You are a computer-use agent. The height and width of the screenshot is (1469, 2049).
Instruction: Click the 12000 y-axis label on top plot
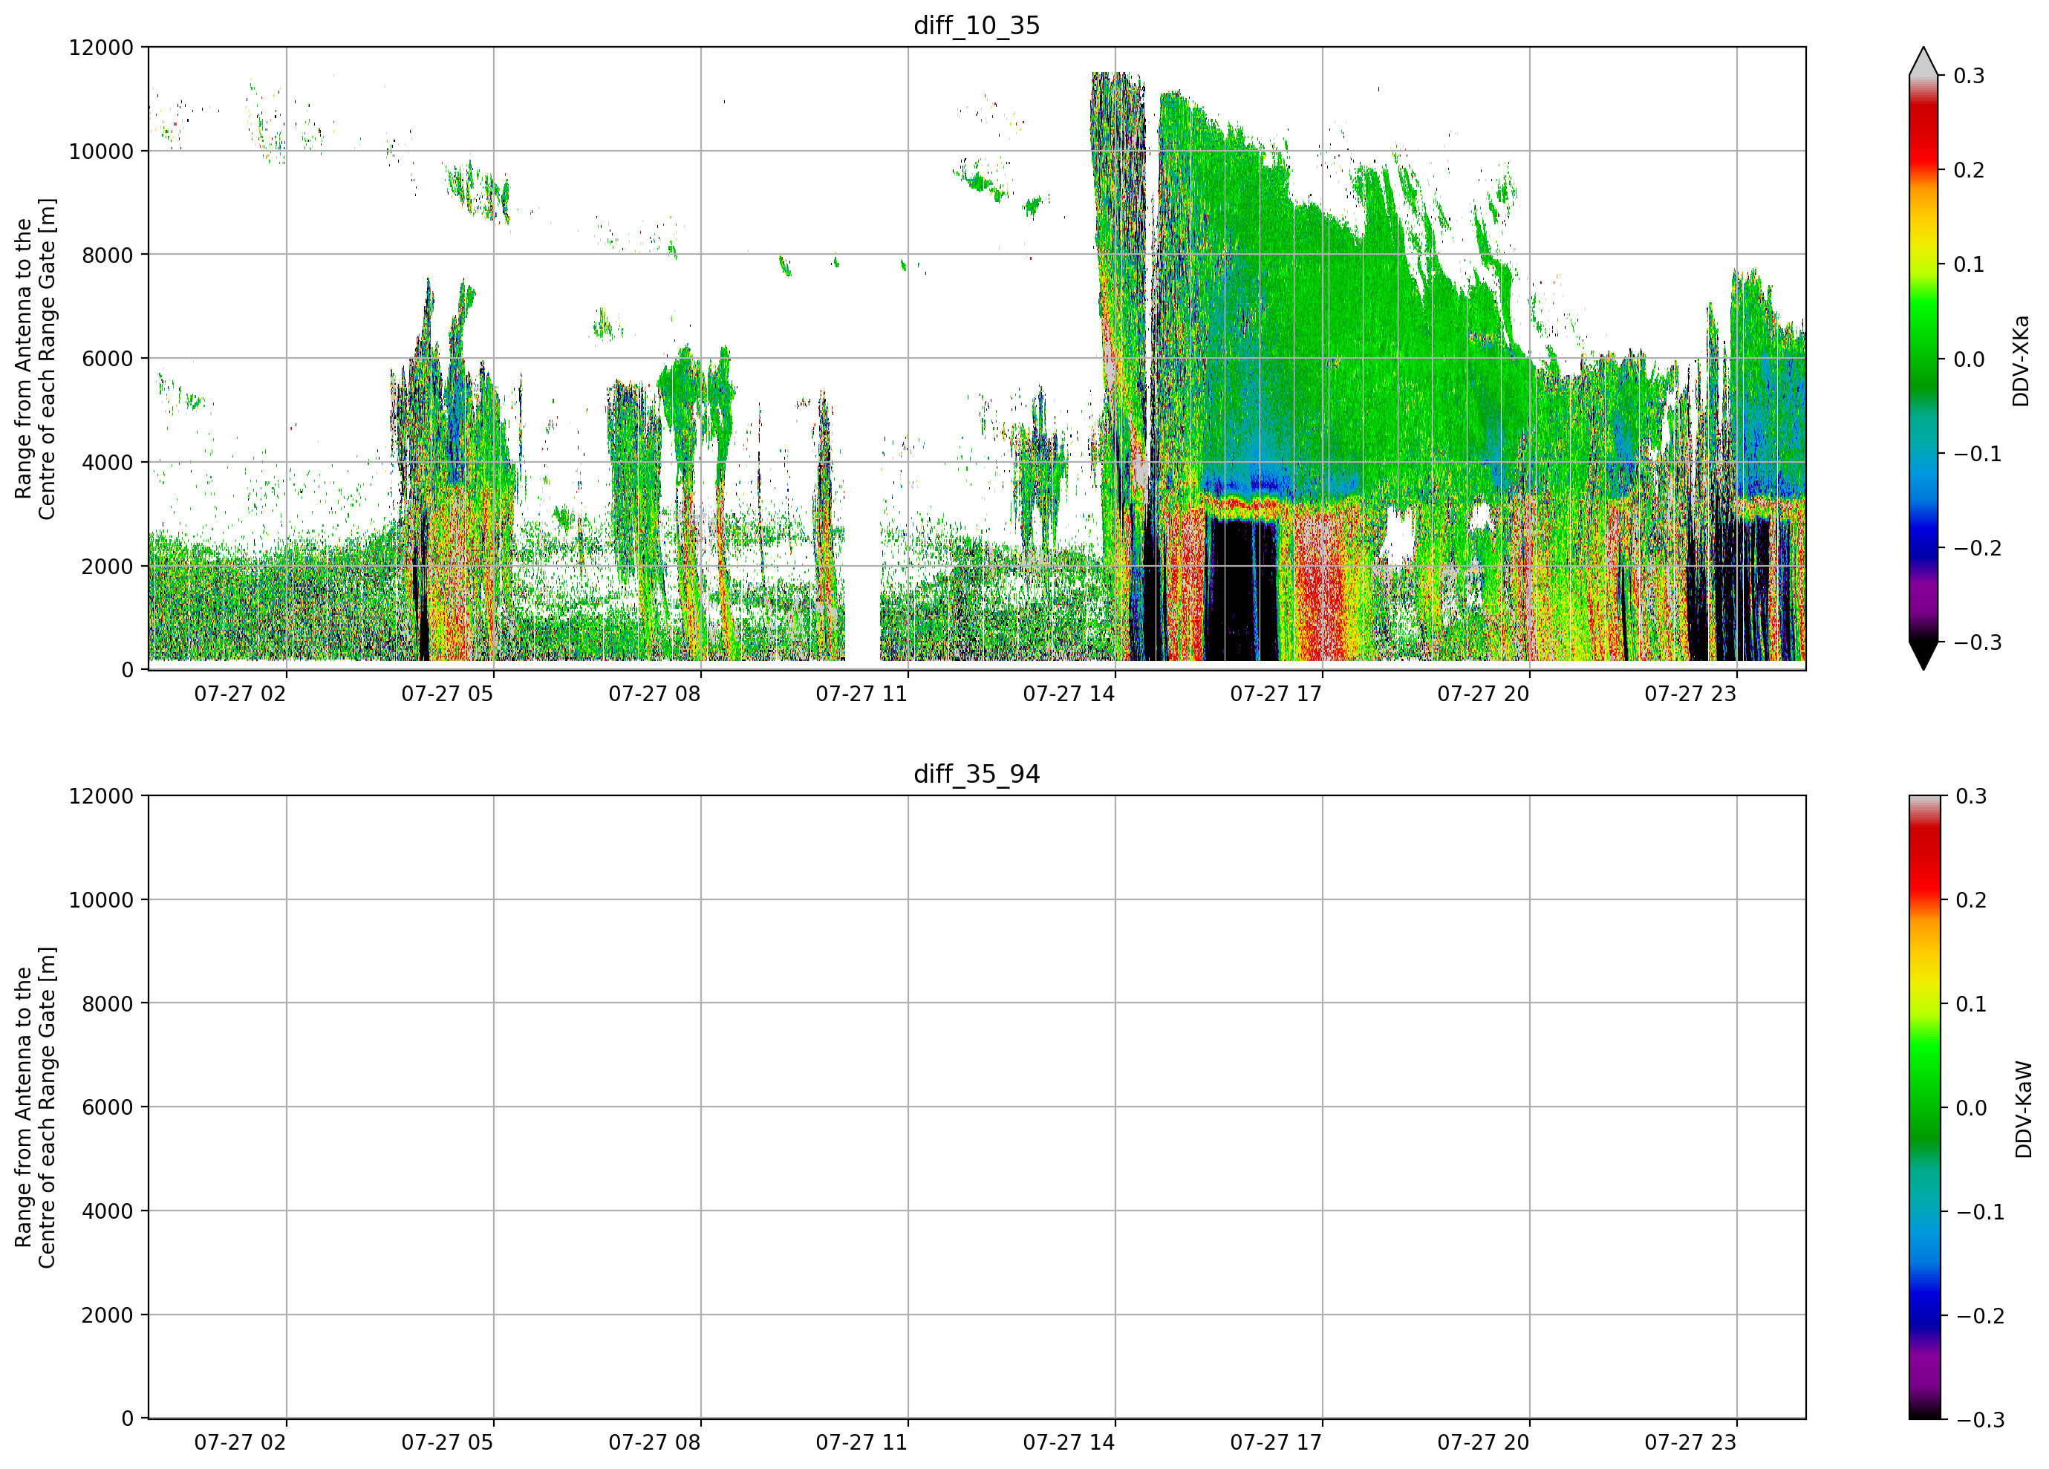[x=101, y=48]
